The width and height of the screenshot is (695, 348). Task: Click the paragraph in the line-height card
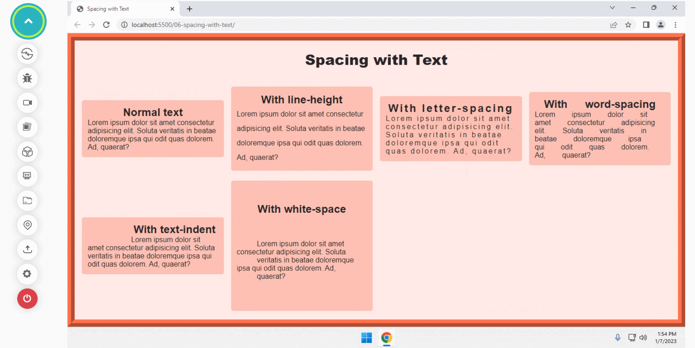(x=301, y=136)
